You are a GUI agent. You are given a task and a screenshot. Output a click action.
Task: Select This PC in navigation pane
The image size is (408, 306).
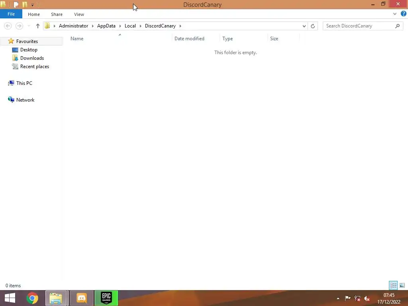[x=24, y=83]
